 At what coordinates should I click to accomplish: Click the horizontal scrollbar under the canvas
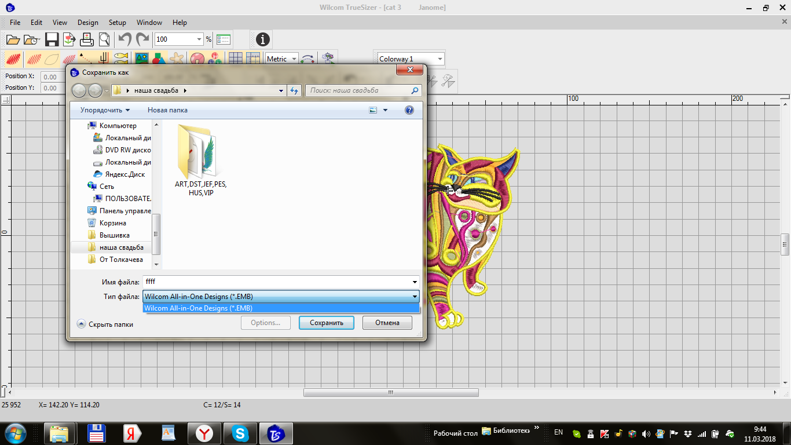(391, 392)
